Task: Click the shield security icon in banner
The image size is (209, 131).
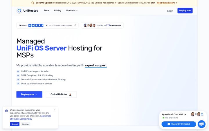Action: pos(33,3)
